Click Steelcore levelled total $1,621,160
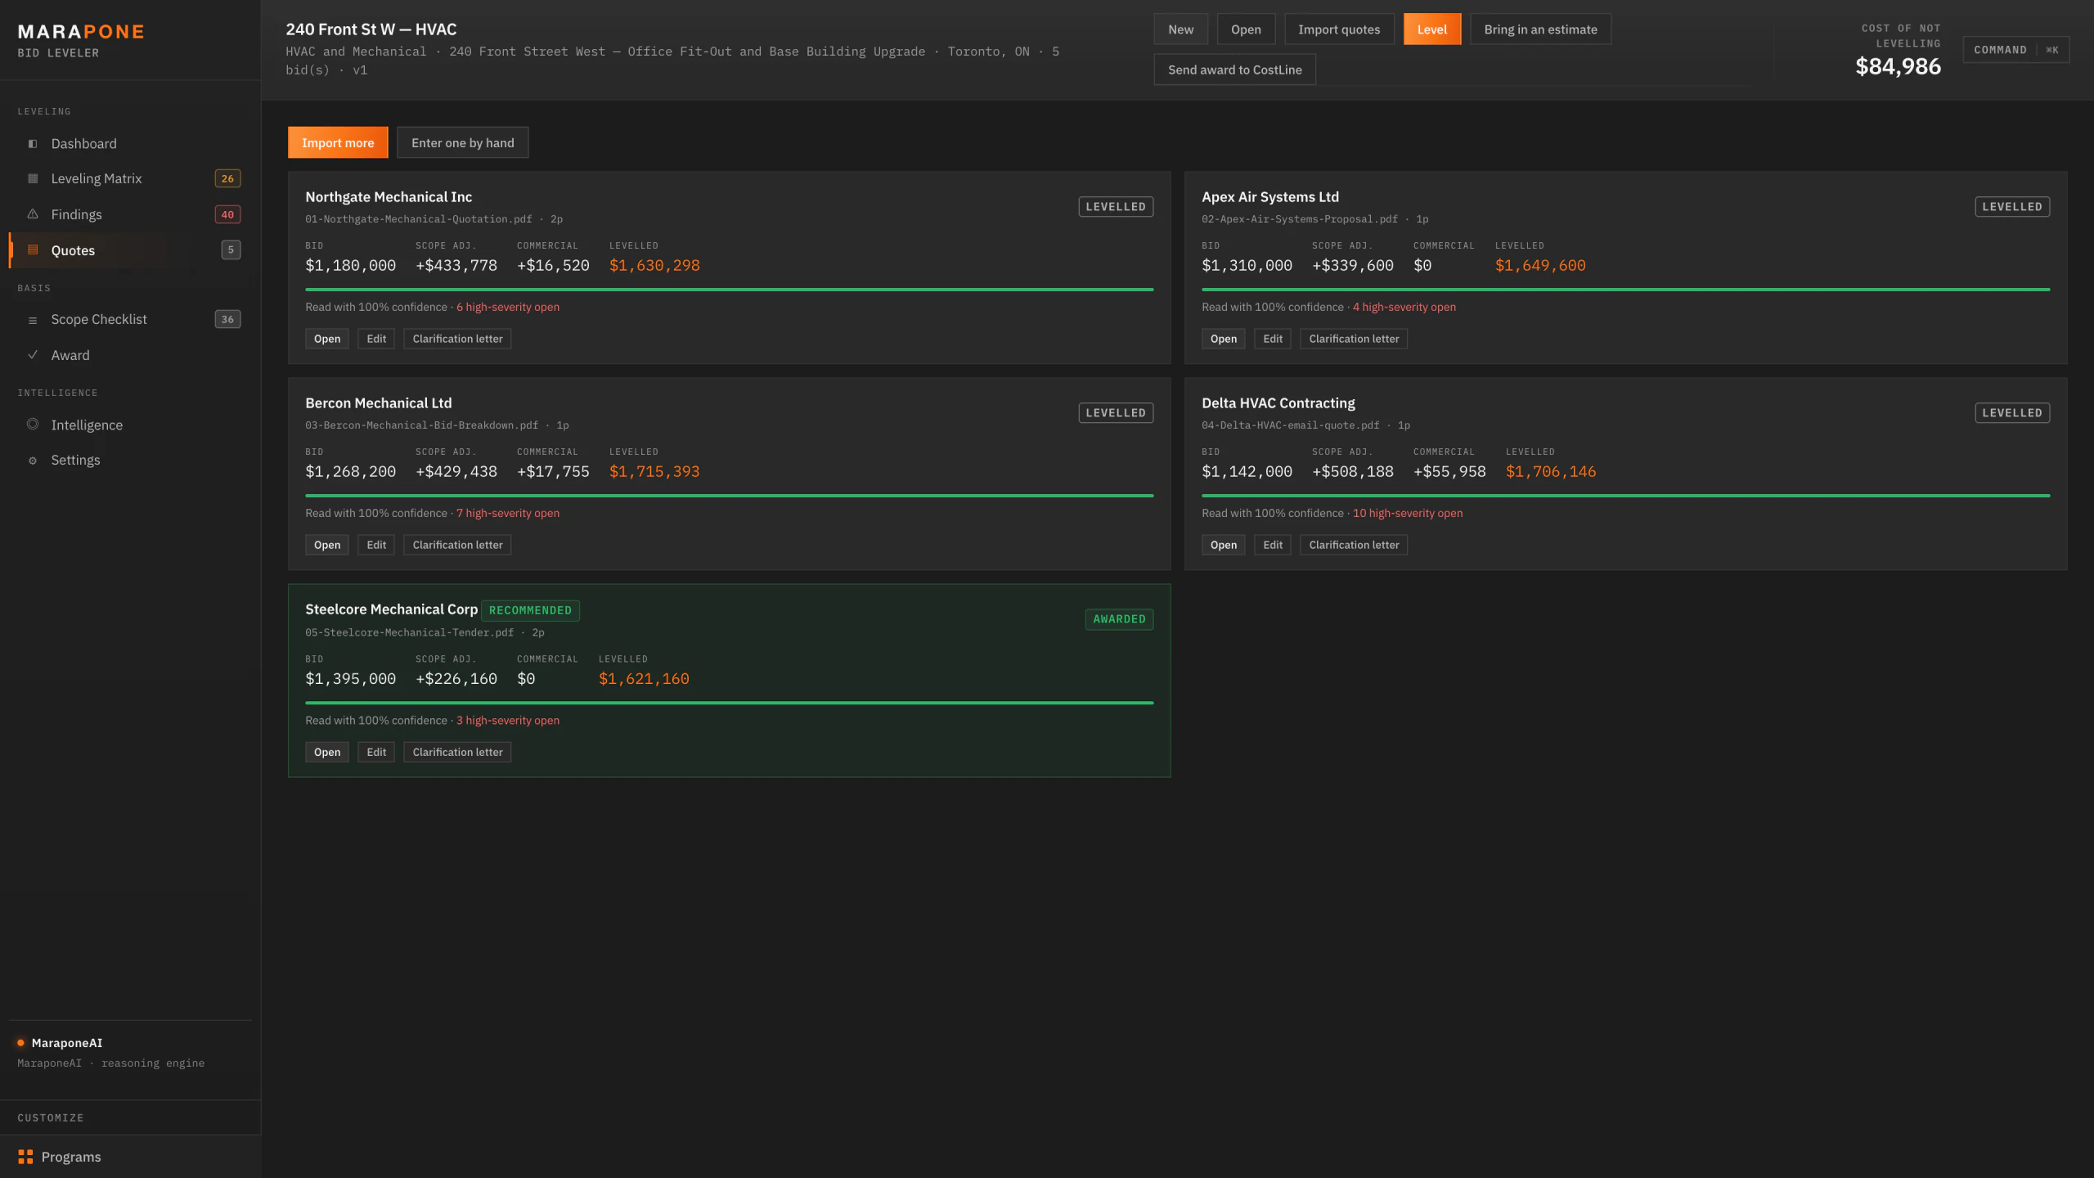 tap(644, 679)
